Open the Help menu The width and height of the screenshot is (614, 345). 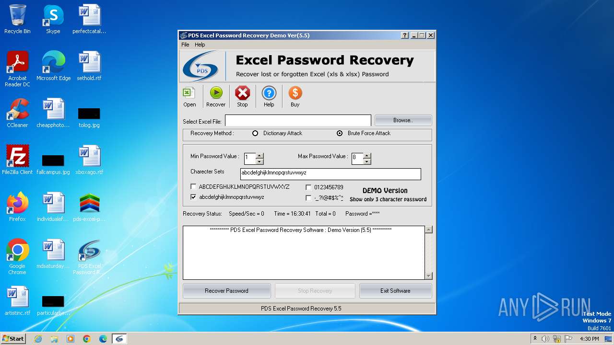tap(200, 45)
